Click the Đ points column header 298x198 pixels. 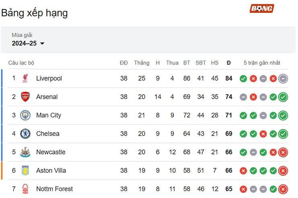point(229,63)
